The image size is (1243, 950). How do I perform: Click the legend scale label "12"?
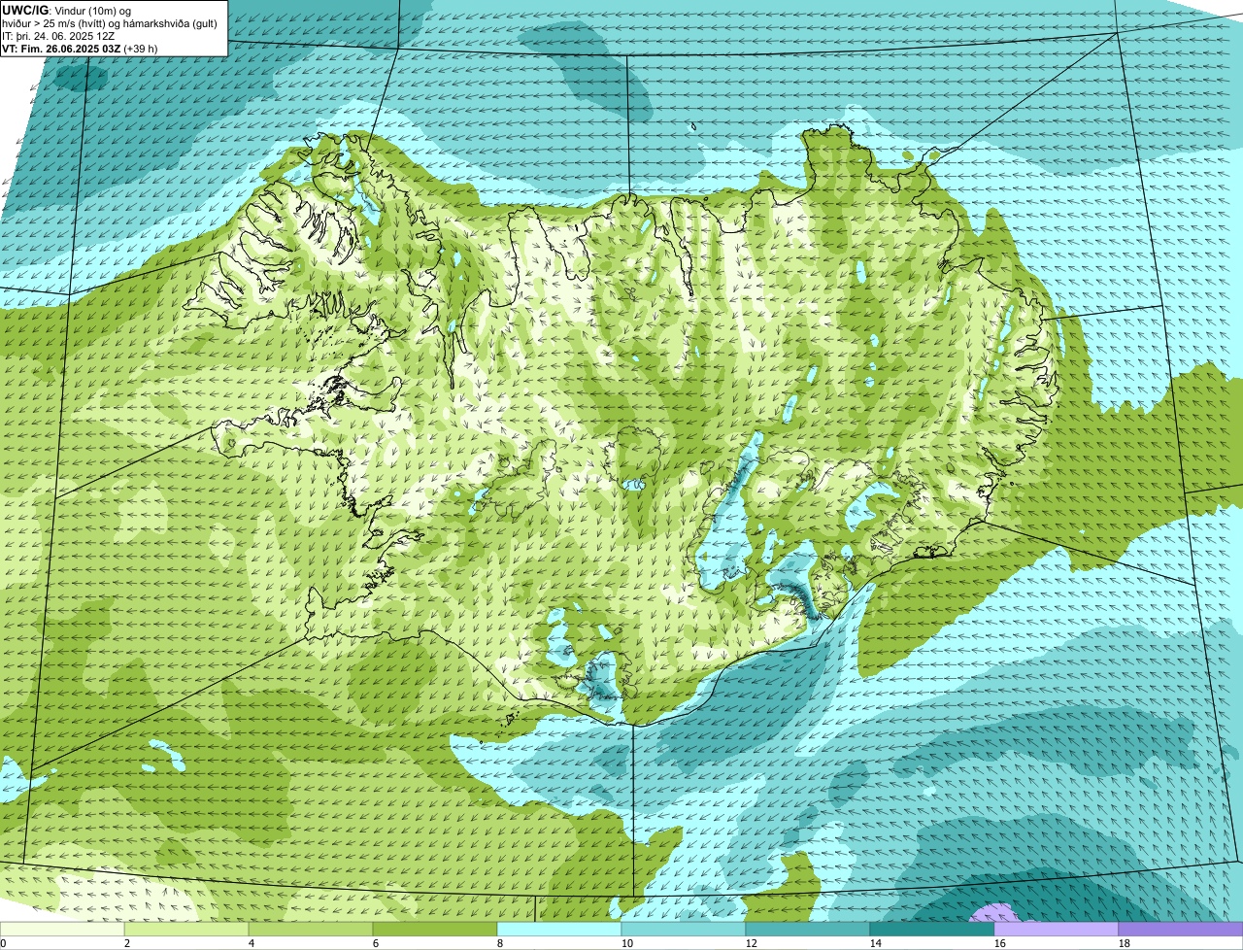(x=752, y=943)
